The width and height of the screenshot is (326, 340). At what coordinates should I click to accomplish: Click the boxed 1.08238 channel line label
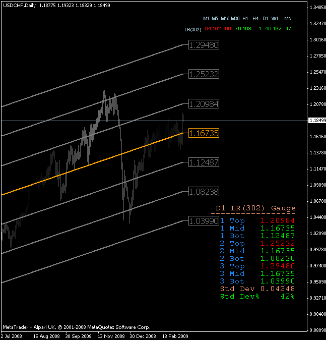tap(204, 192)
